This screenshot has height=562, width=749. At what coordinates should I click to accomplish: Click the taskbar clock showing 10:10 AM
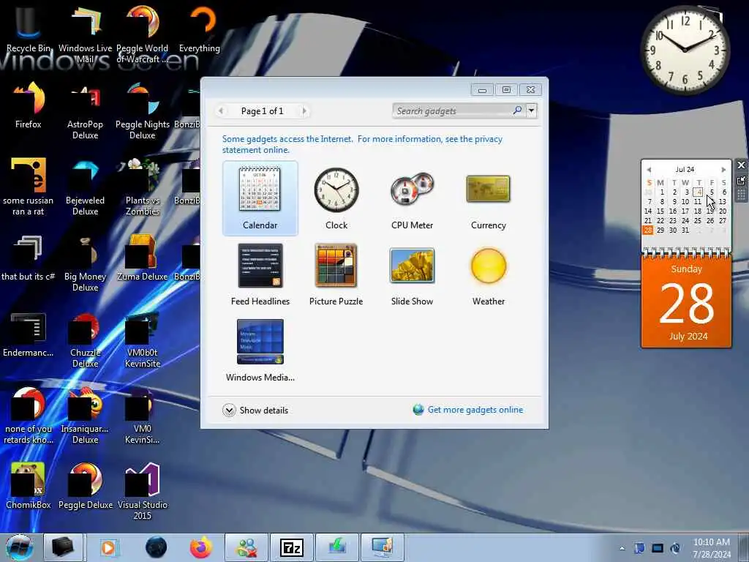pos(711,547)
